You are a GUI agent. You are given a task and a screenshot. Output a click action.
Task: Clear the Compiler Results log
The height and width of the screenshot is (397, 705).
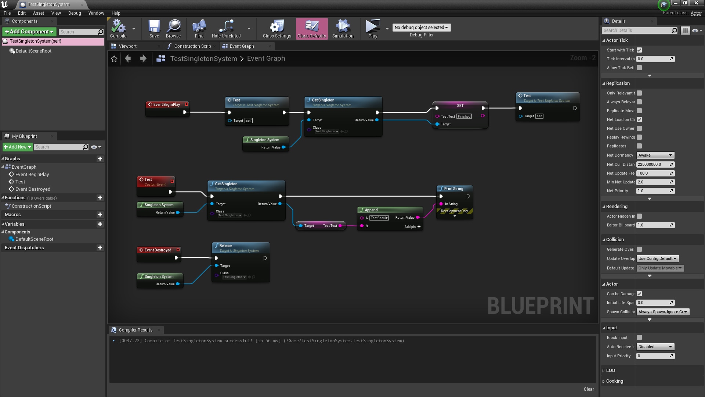[x=588, y=389]
